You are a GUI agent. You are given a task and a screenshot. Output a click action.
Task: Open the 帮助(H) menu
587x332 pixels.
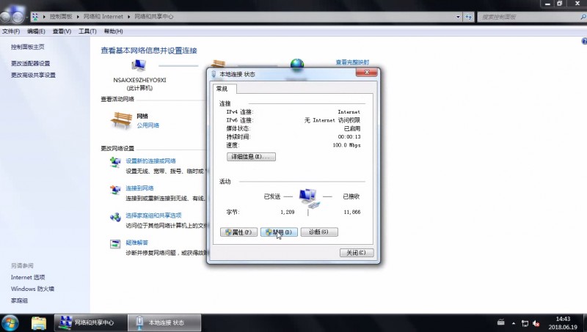pos(113,32)
